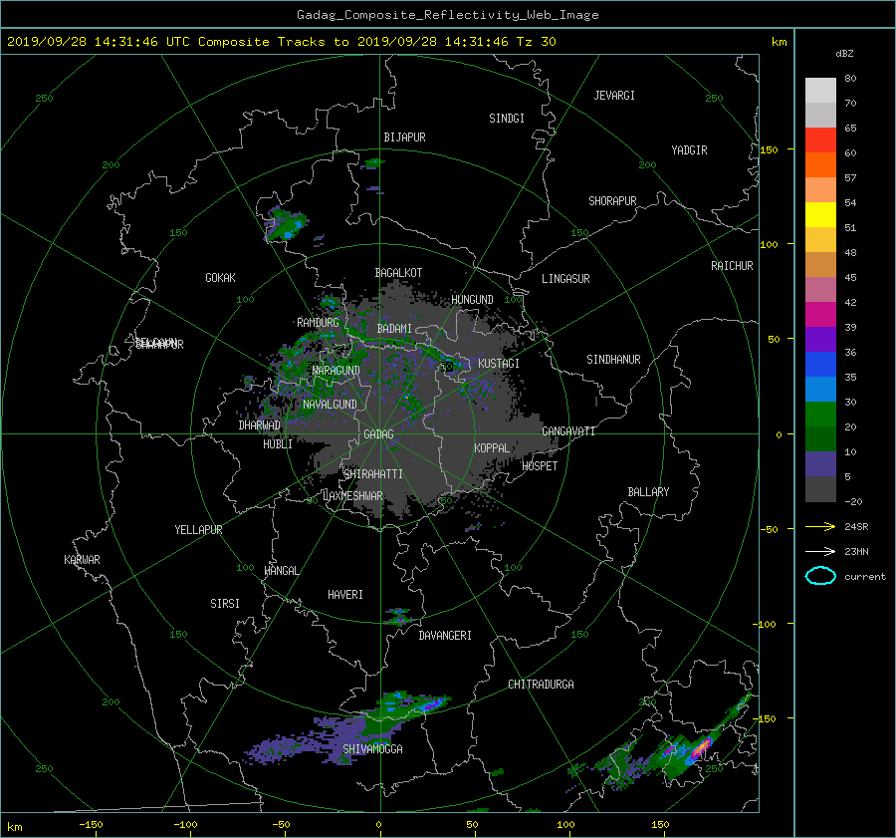Click the yellow 24SR arrow legend icon

point(820,526)
